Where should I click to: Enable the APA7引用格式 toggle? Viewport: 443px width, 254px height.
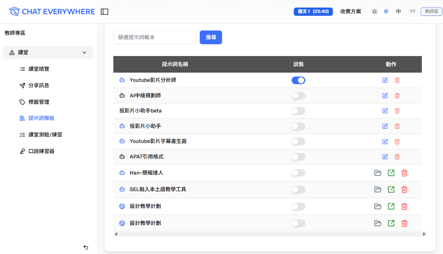point(298,157)
